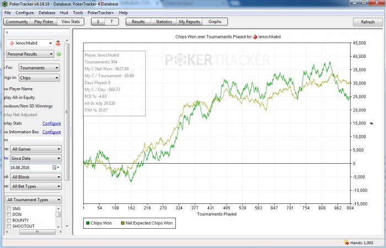386x248 pixels.
Task: Switch to the Statistics section
Action: [164, 21]
